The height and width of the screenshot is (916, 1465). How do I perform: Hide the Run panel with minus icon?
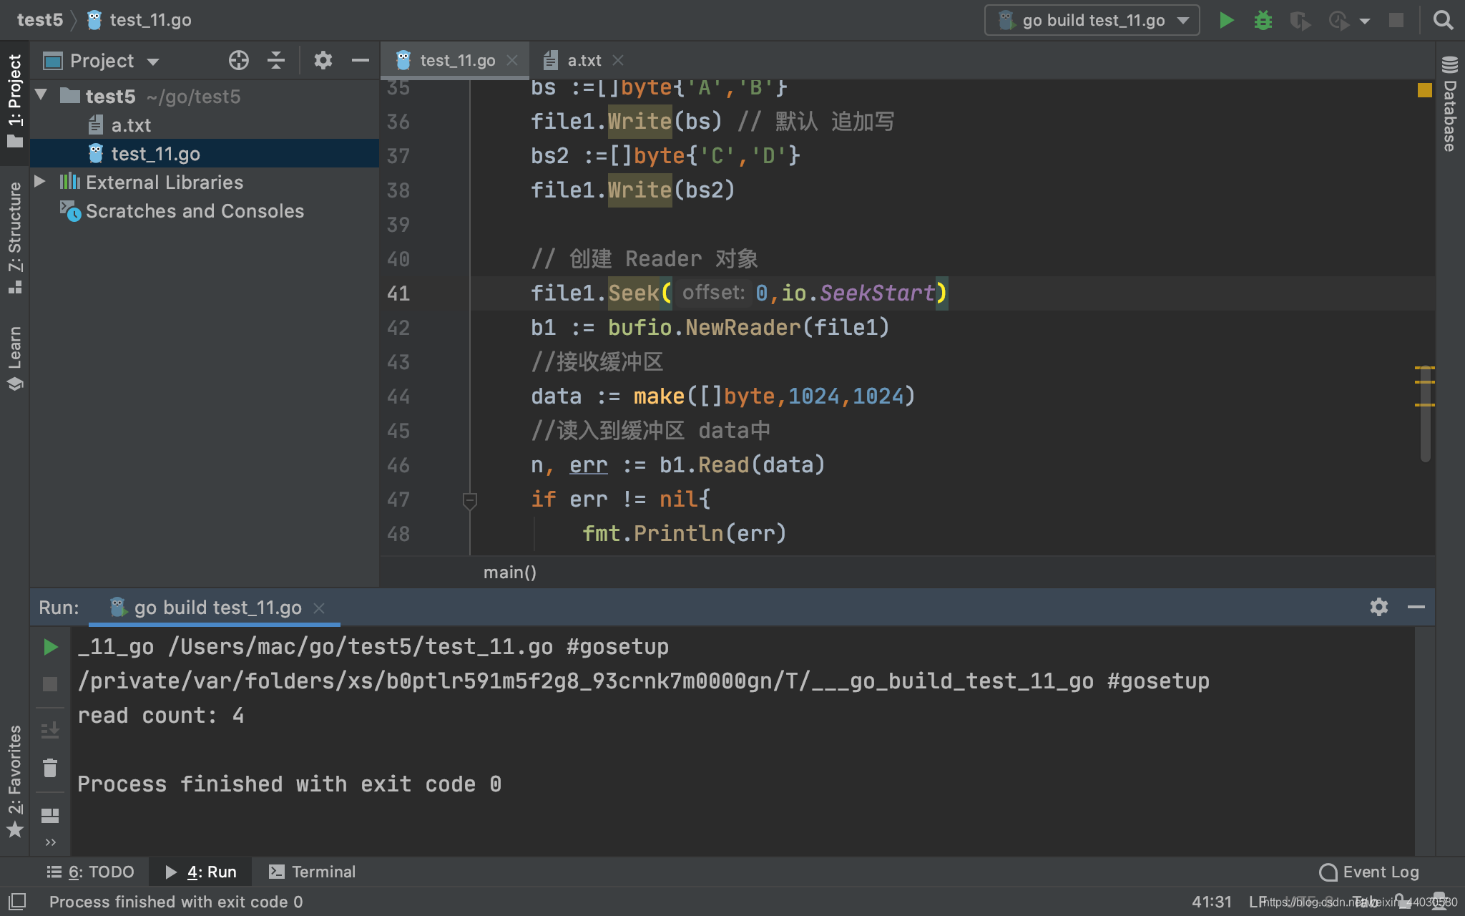(x=1416, y=607)
